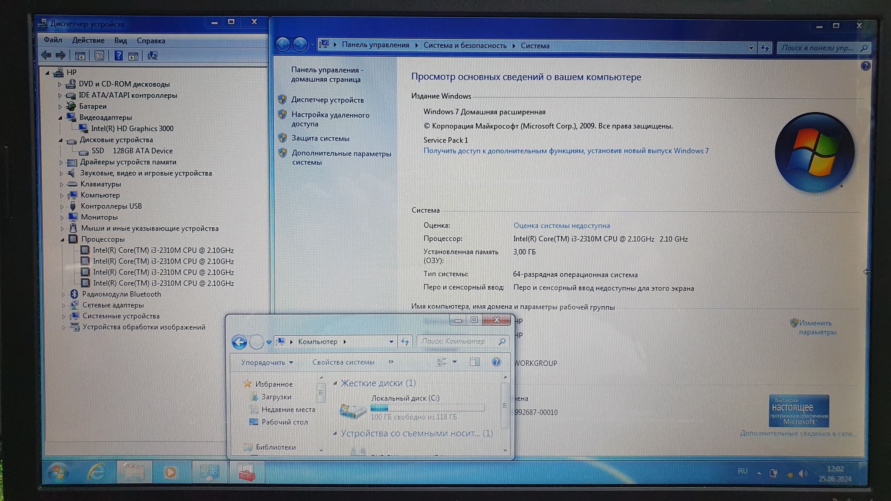
Task: Open Windows Media Player from taskbar
Action: tap(170, 472)
